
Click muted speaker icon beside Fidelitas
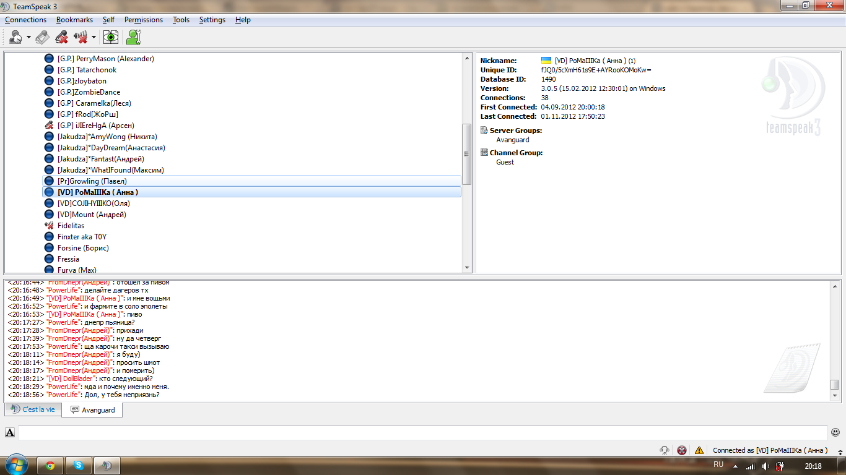50,226
